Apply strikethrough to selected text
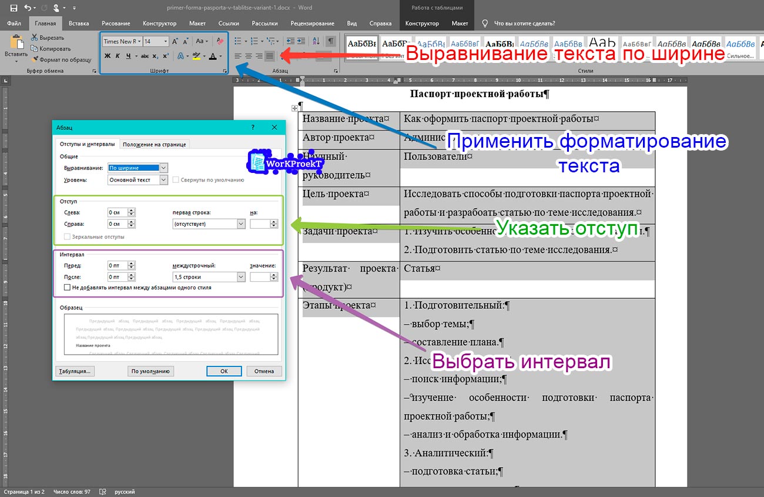764x497 pixels. tap(144, 55)
